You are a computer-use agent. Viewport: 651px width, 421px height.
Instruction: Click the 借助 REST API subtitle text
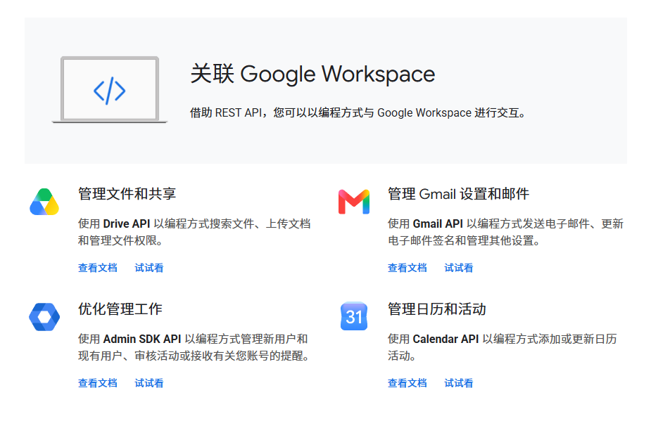click(x=358, y=113)
